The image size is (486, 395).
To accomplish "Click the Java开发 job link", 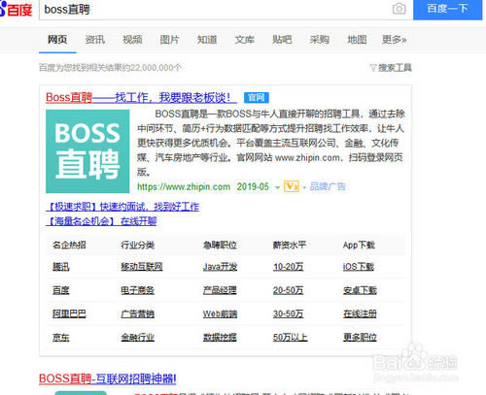I will tap(220, 267).
